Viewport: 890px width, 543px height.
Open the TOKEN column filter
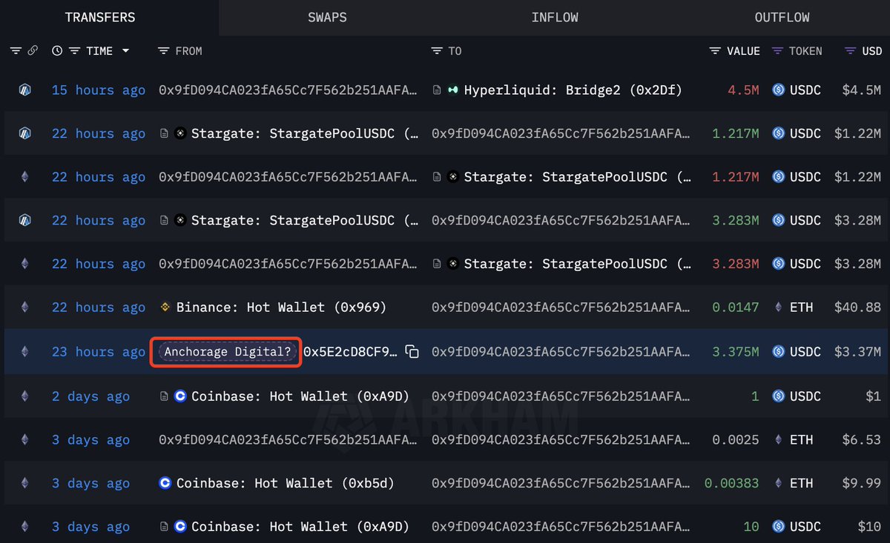777,51
